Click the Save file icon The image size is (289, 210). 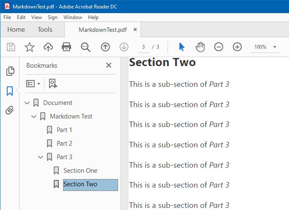click(x=11, y=47)
